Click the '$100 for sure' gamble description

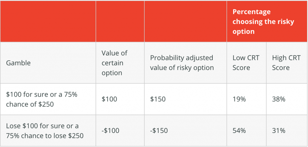(42, 99)
